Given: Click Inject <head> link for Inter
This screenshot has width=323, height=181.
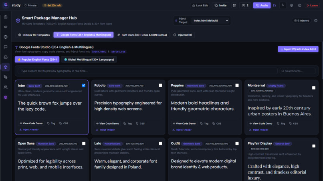Looking at the screenshot, I should [29, 129].
